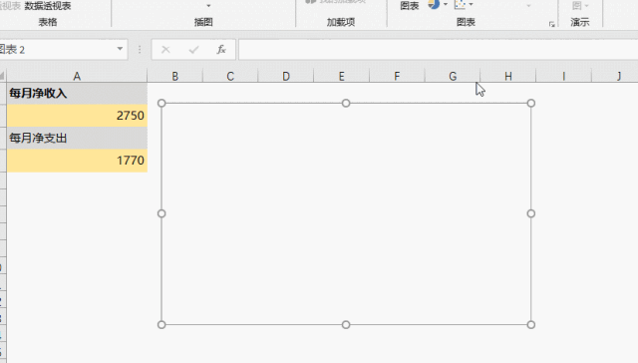Select column D header

tap(286, 76)
